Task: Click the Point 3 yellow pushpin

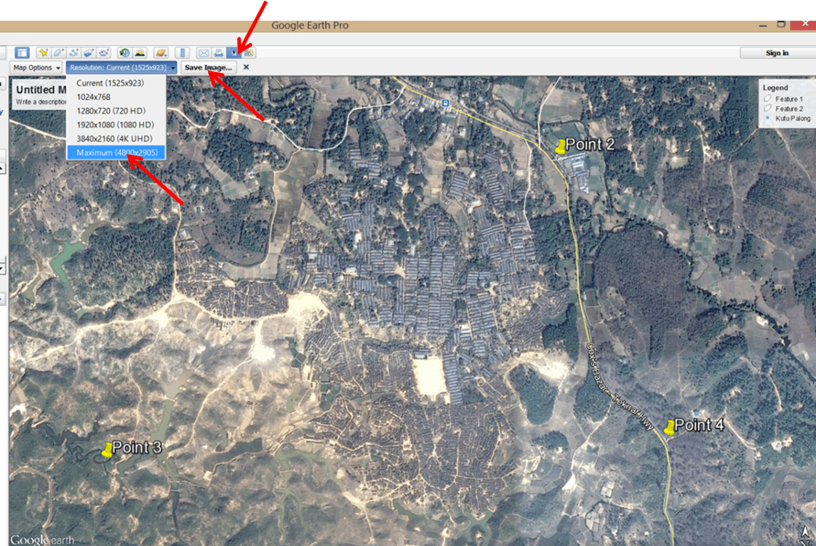Action: pyautogui.click(x=107, y=450)
